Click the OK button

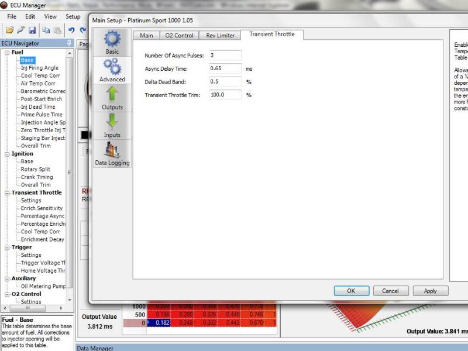352,291
